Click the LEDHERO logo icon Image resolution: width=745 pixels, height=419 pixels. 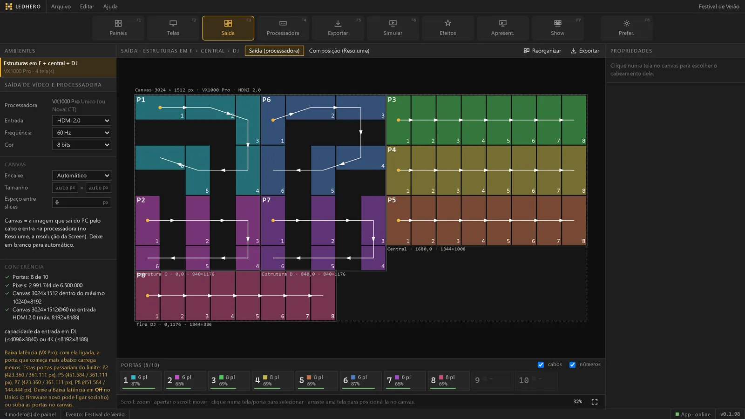tap(9, 7)
